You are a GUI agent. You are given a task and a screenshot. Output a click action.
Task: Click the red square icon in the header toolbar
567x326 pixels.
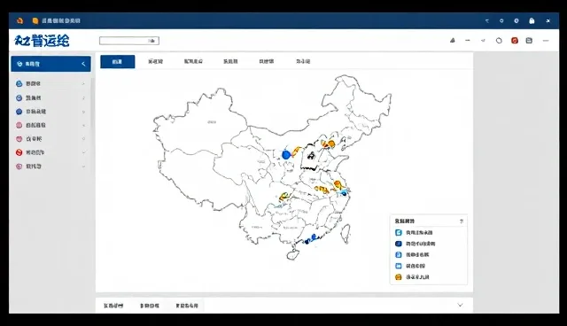tap(515, 41)
